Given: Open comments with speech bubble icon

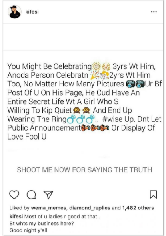Looking at the screenshot, I should coord(31,195).
